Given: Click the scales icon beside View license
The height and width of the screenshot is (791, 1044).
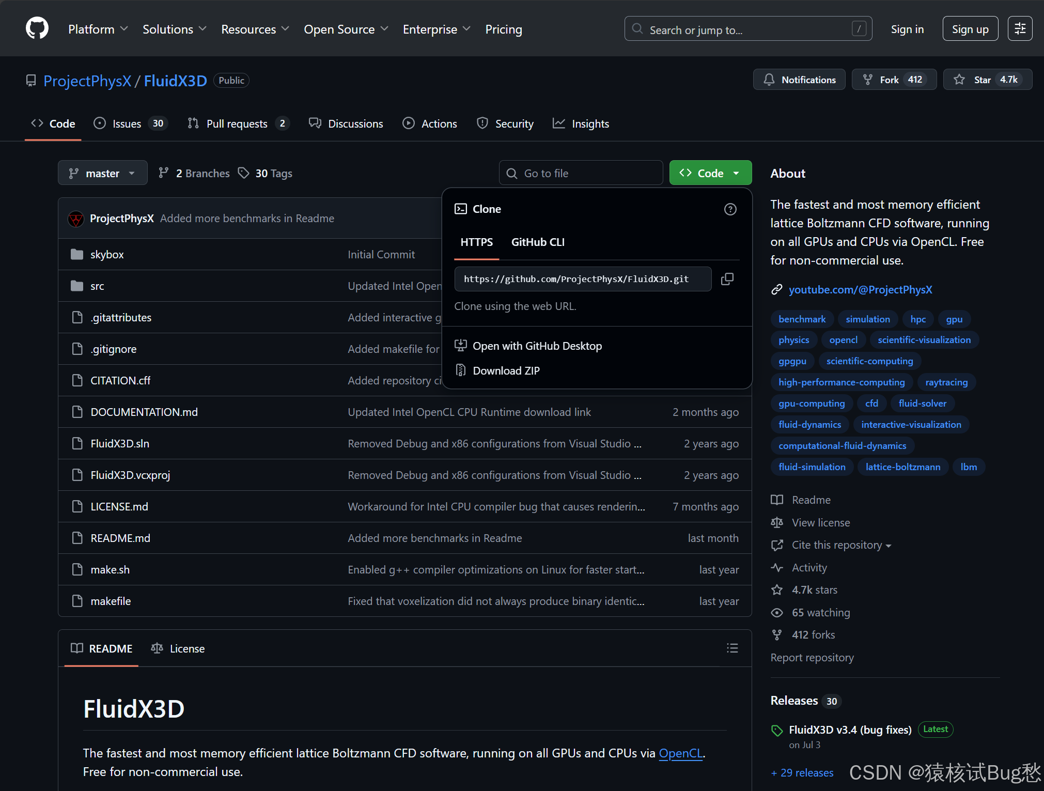Looking at the screenshot, I should tap(777, 522).
